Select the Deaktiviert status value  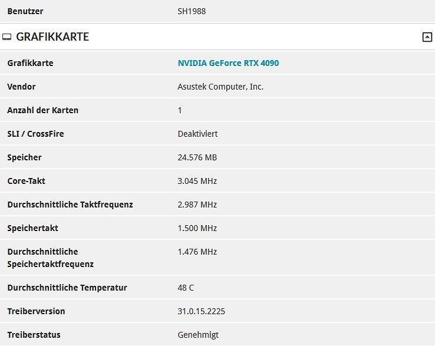pos(197,134)
